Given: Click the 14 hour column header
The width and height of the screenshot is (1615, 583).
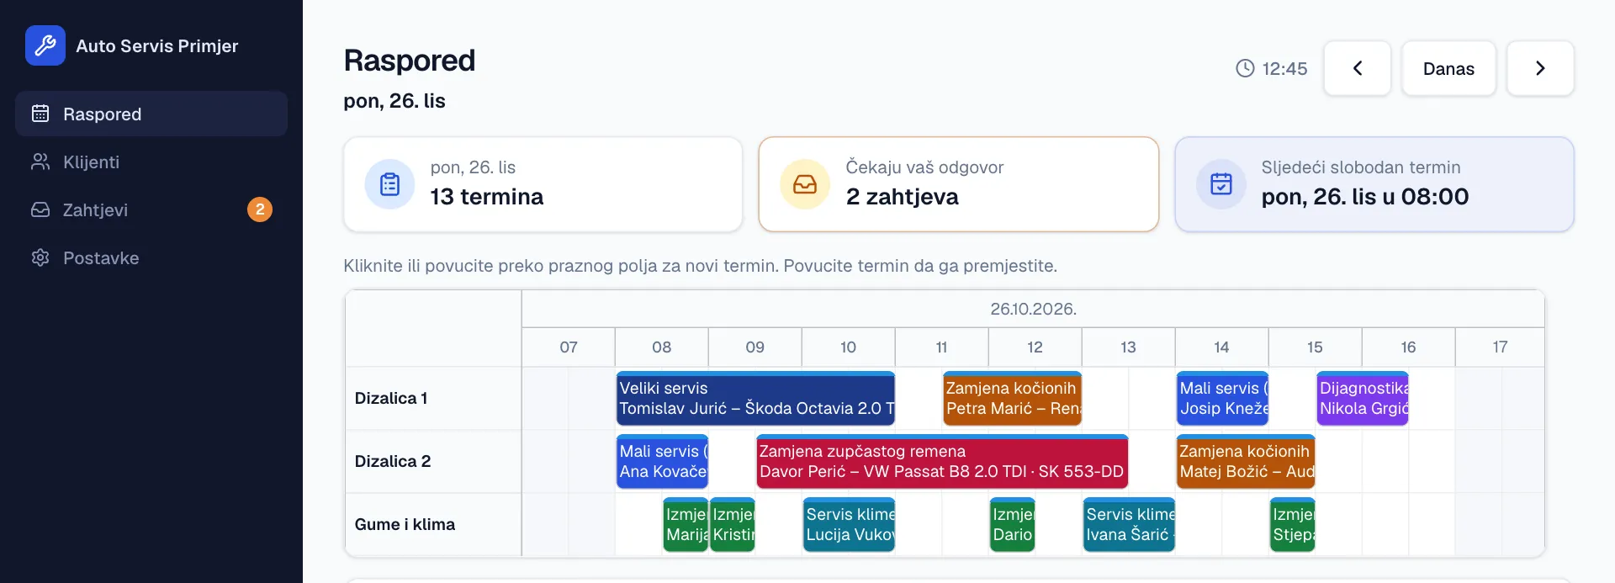Looking at the screenshot, I should tap(1222, 347).
